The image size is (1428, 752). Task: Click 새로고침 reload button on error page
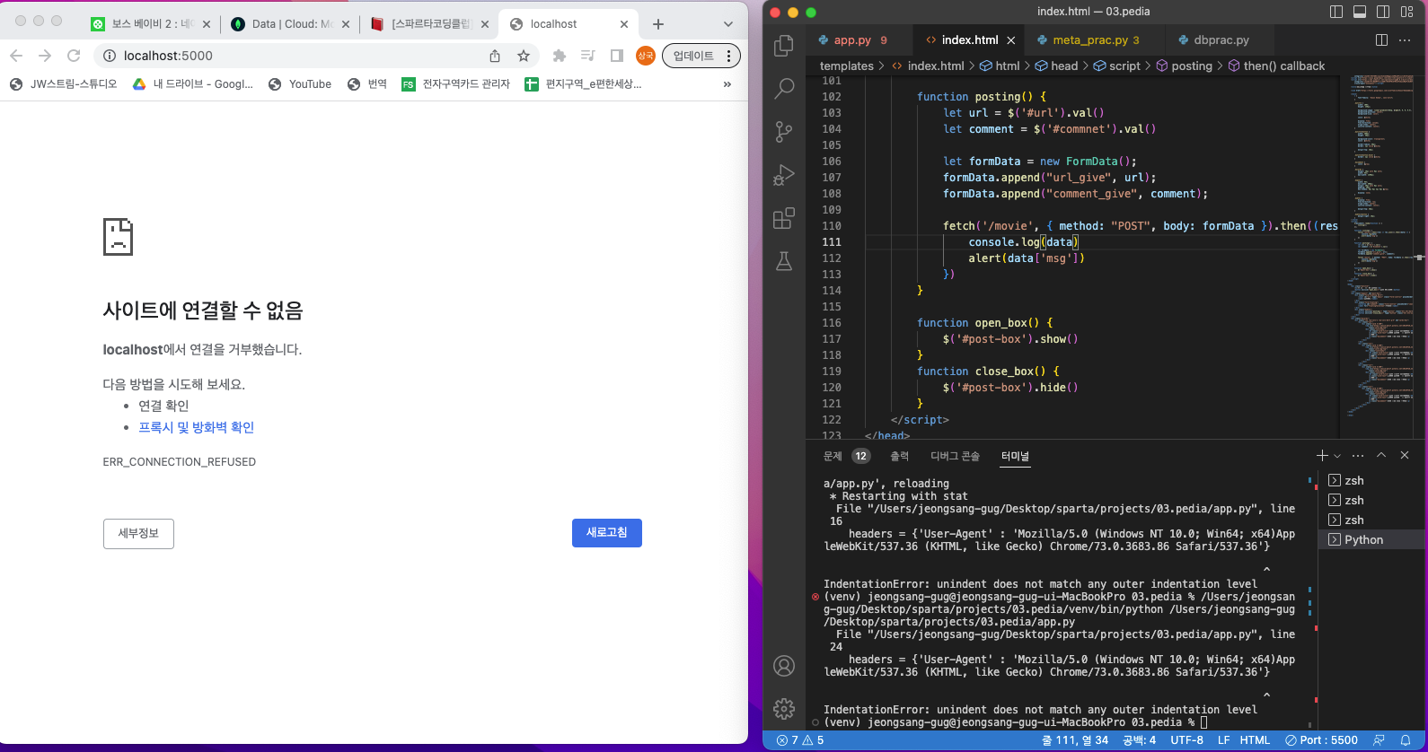click(607, 533)
